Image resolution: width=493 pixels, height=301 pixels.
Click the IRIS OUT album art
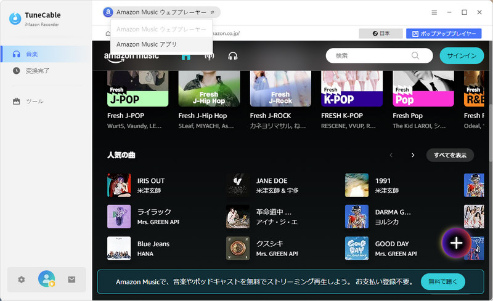(119, 185)
